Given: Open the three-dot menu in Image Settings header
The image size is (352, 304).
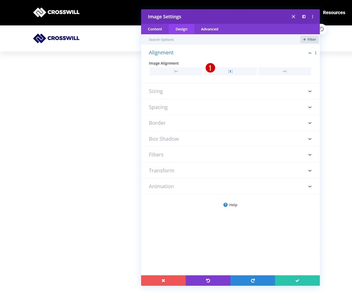Looking at the screenshot, I should [x=312, y=16].
